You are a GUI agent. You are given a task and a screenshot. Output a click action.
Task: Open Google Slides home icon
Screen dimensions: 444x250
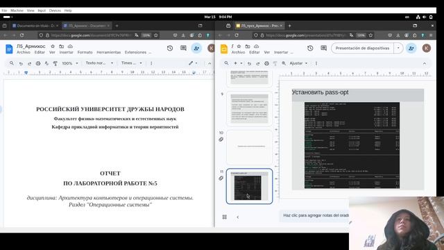[224, 49]
